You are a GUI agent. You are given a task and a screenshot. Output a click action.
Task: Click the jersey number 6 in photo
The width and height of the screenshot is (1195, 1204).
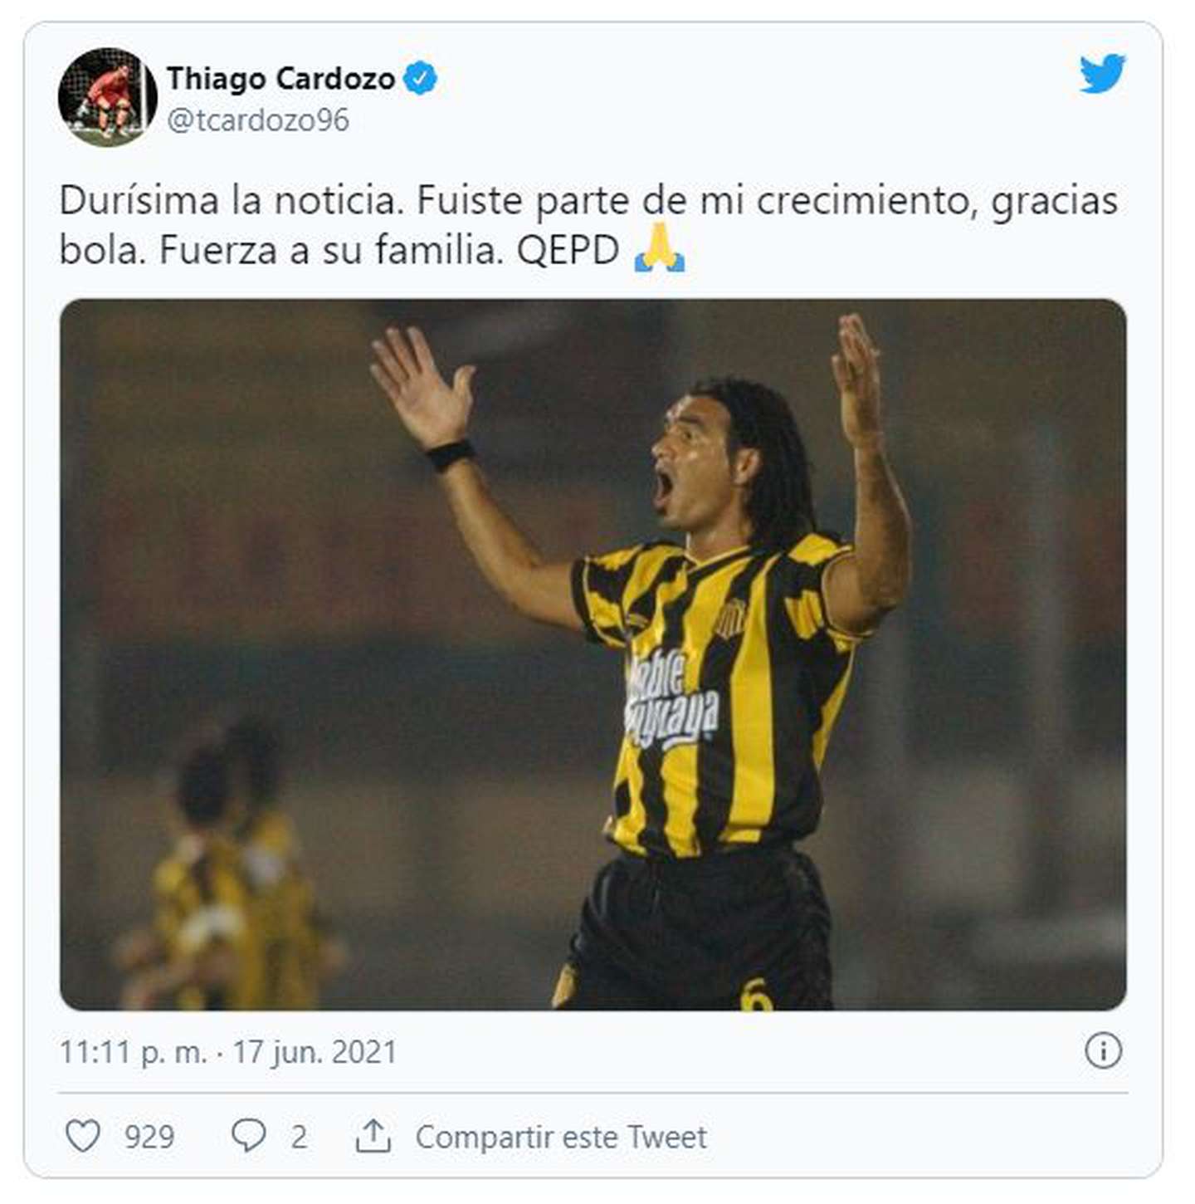pos(756,994)
